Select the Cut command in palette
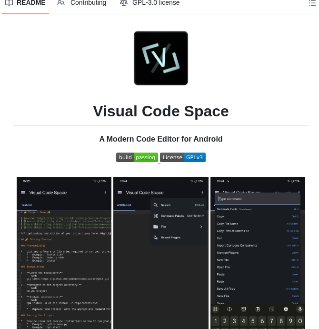Viewport: 319px width, 329px height. (x=258, y=238)
